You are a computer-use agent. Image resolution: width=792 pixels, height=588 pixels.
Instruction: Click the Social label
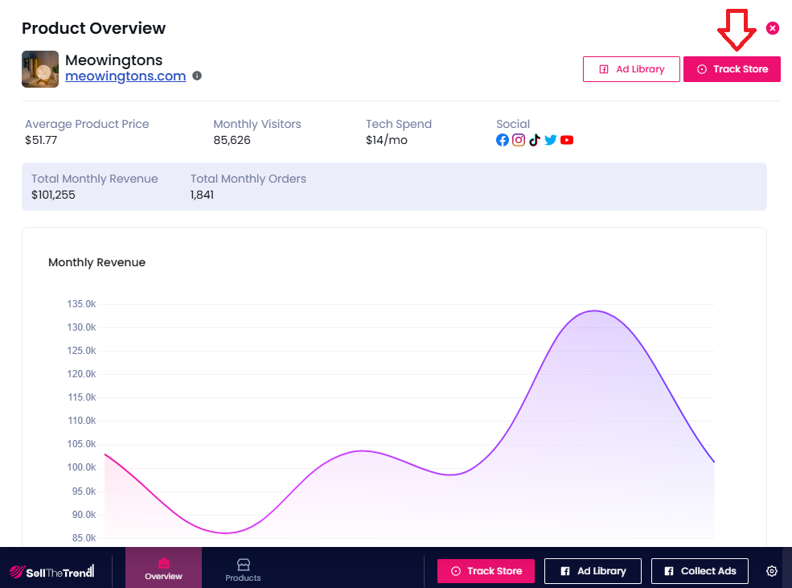point(513,124)
